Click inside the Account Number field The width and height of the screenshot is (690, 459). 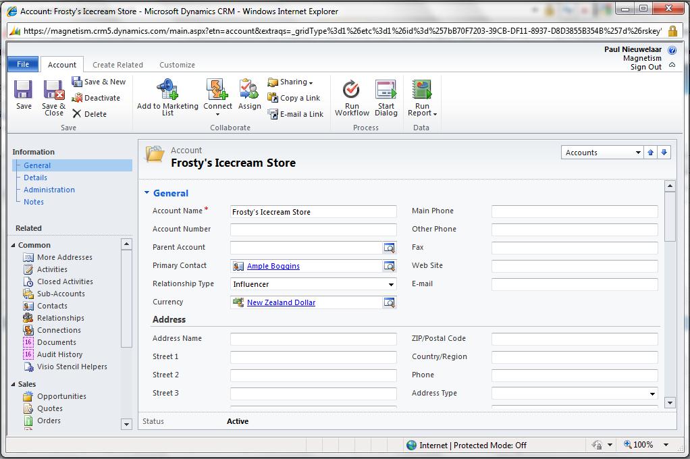click(x=313, y=230)
